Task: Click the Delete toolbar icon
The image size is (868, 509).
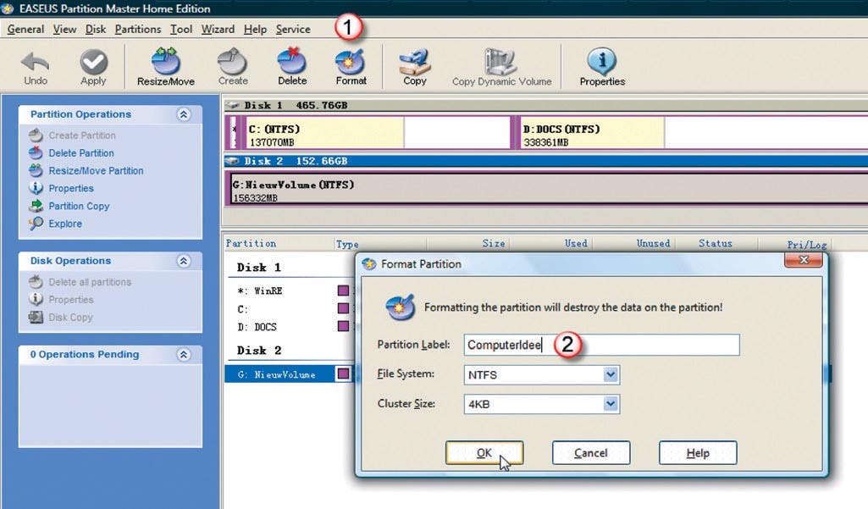Action: click(291, 61)
